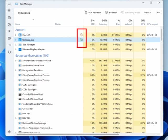Select the first Client Server Runtime Process row
Image resolution: width=168 pixels, height=140 pixels.
click(87, 75)
